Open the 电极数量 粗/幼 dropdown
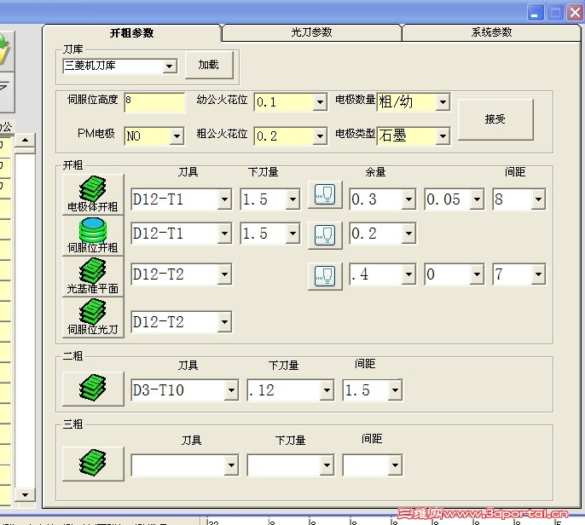Screen dimensions: 585x525 (x=443, y=101)
